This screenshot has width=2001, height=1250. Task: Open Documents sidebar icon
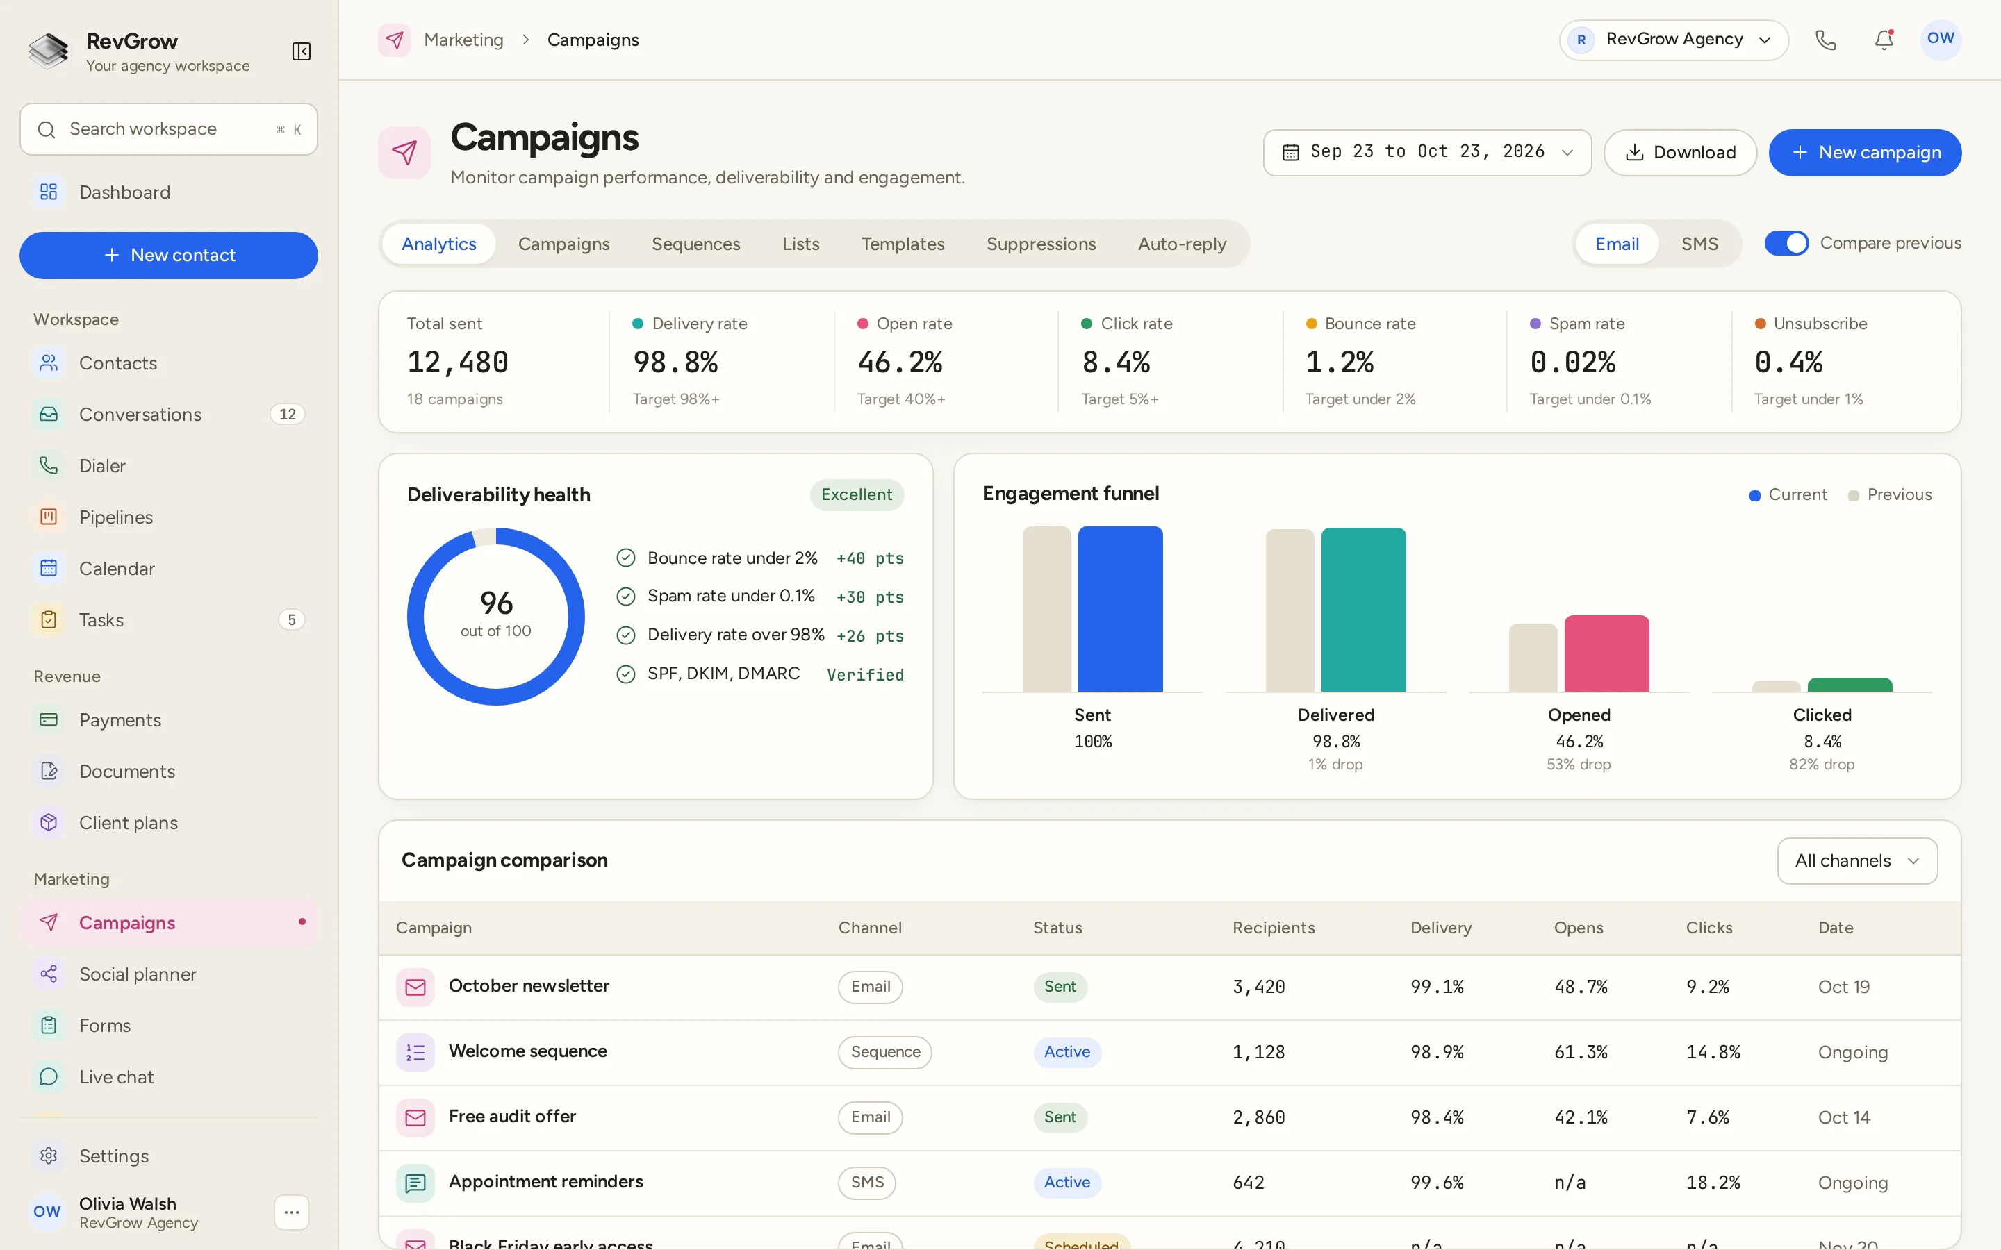(49, 771)
